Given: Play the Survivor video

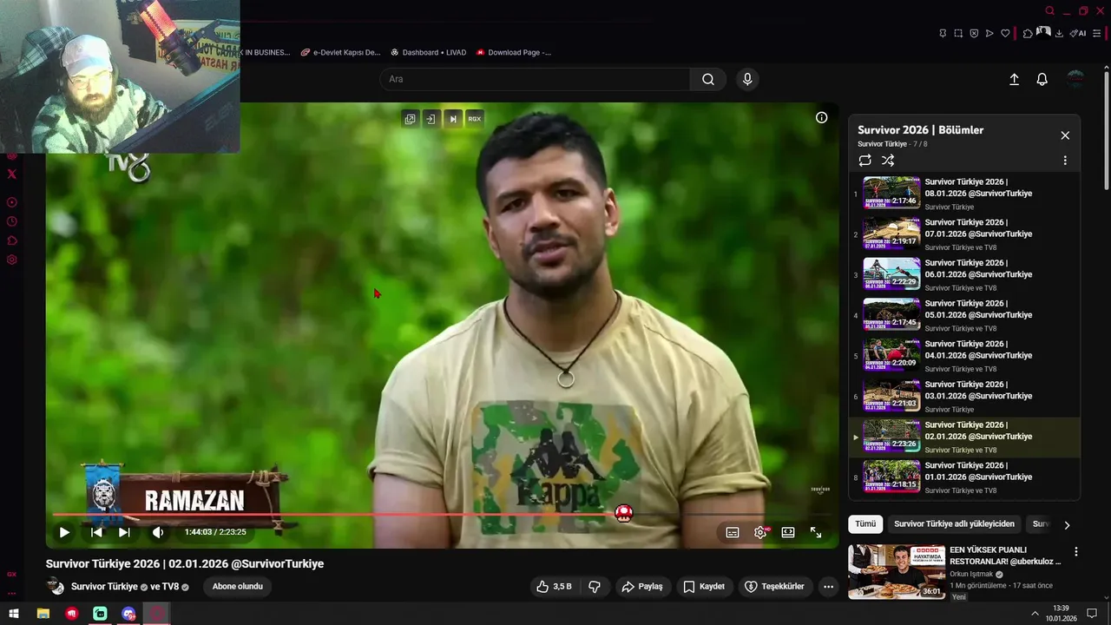Looking at the screenshot, I should coord(64,532).
